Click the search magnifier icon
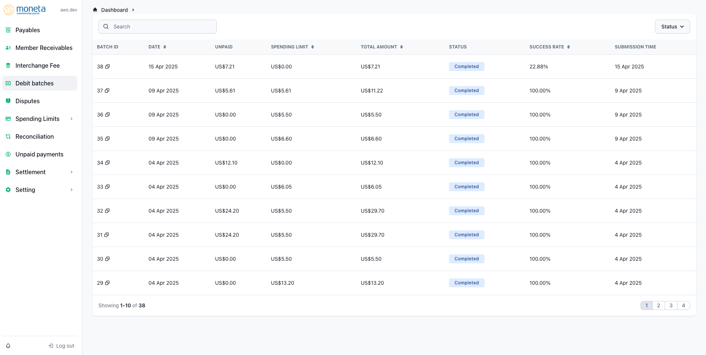 pos(106,27)
